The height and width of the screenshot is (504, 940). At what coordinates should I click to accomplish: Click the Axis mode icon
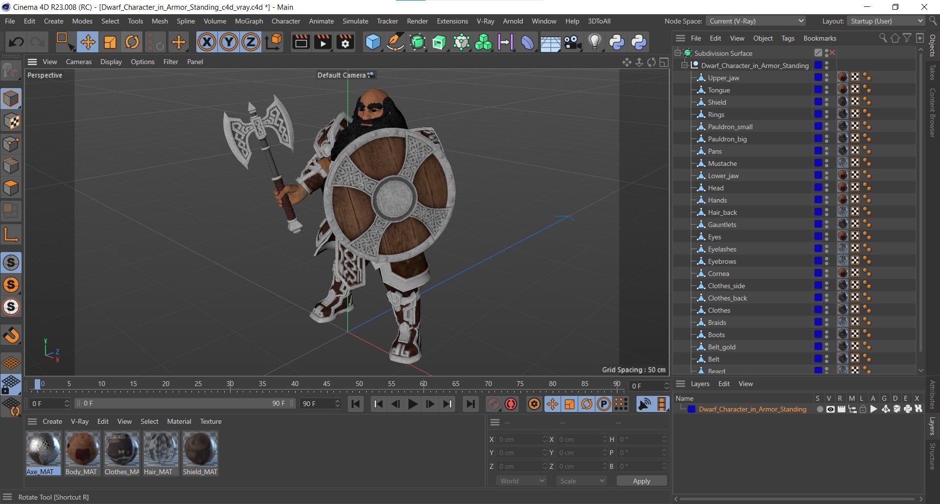click(x=11, y=235)
